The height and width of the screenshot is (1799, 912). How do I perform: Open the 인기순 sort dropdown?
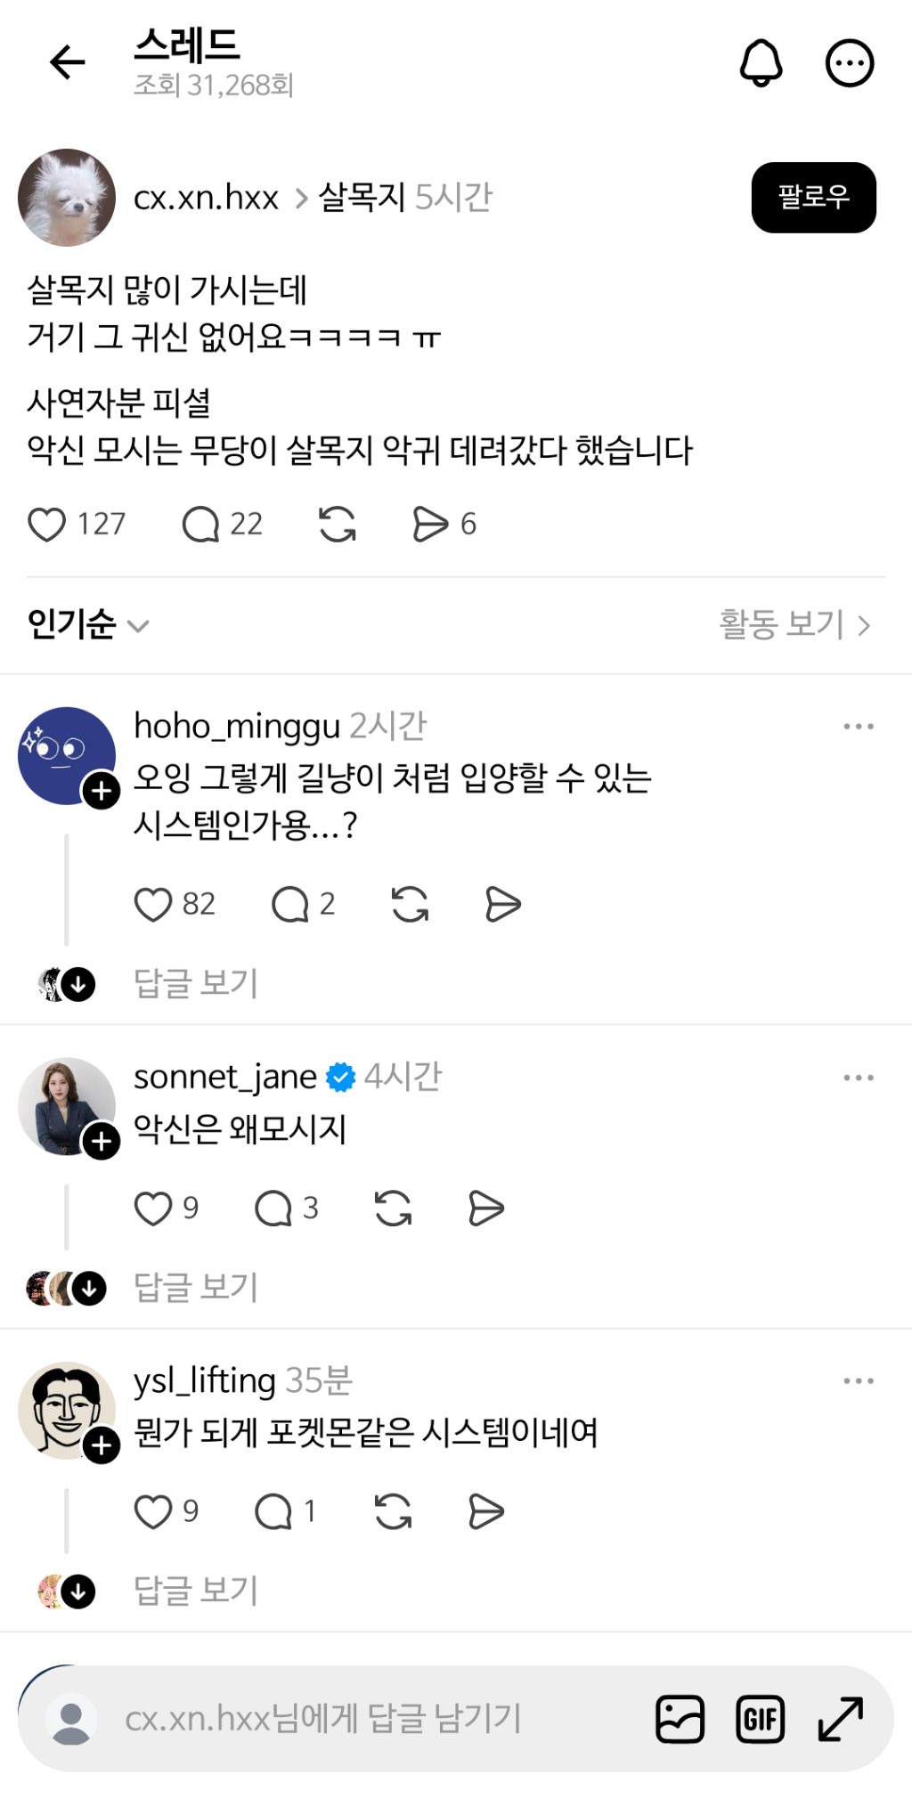click(87, 625)
